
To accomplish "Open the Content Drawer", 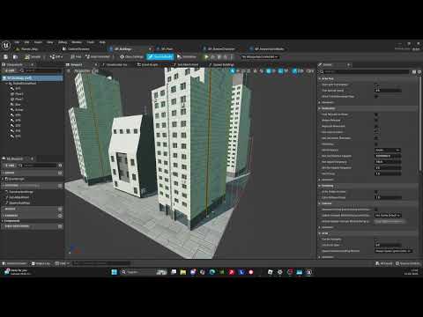I will coord(15,263).
